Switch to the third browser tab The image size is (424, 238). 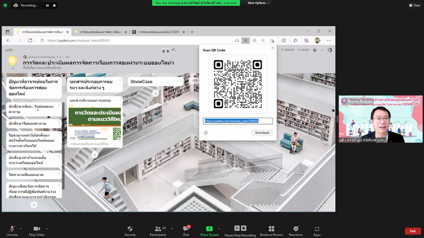(x=159, y=32)
